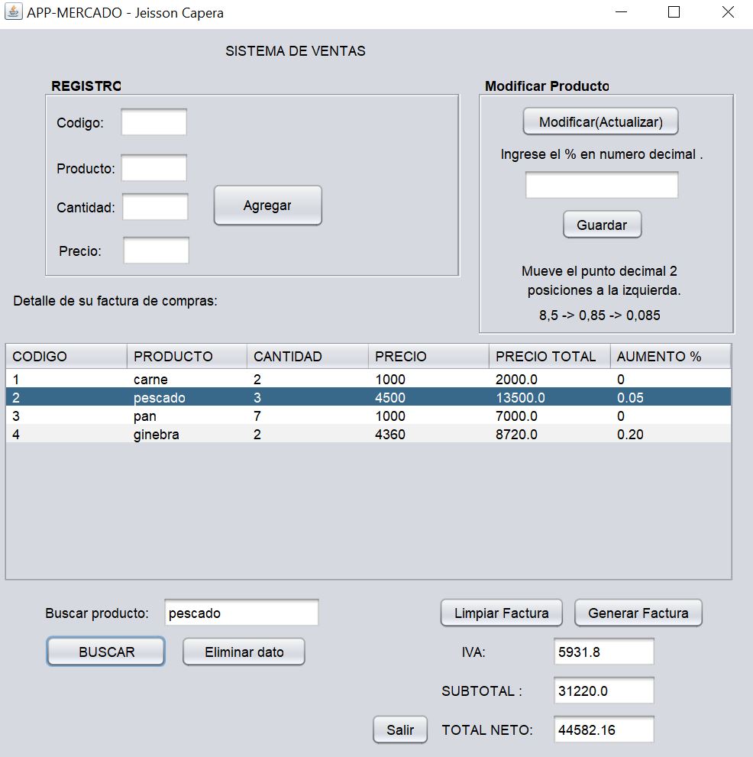Click the Buscar producto field showing pescado
The image size is (753, 757).
[x=241, y=612]
